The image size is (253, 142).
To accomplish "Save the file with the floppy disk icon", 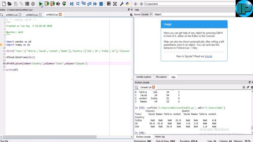I will coord(15,4).
